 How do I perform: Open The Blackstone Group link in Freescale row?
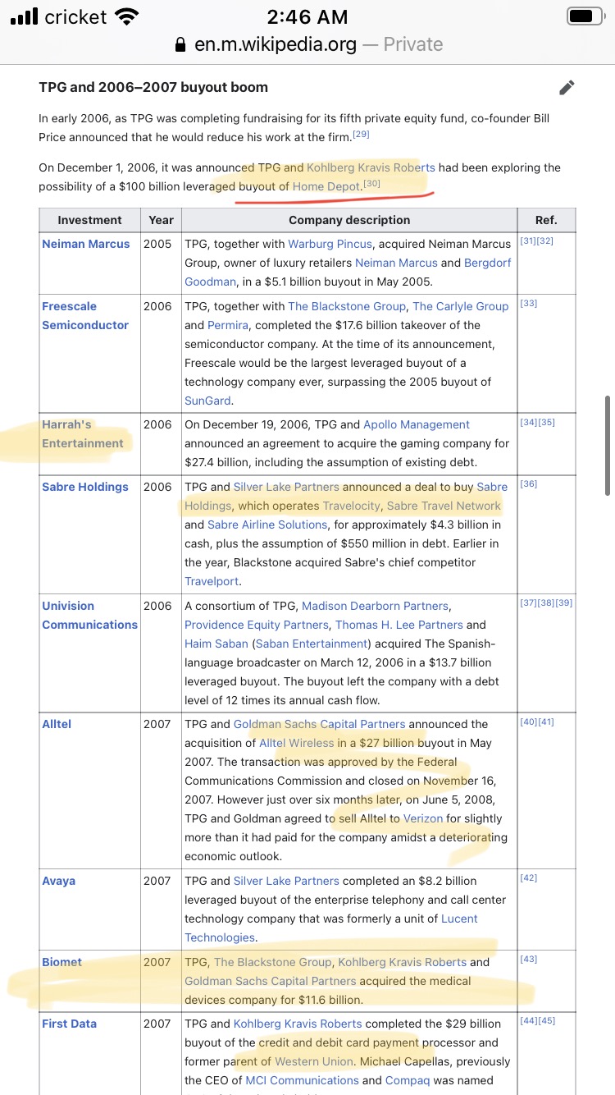coord(347,306)
